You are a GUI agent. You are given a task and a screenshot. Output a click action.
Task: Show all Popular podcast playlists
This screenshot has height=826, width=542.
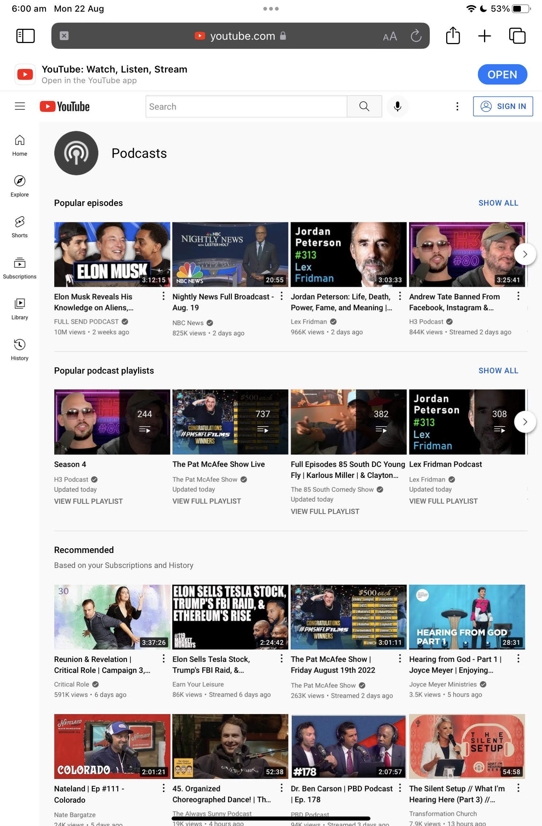(498, 371)
